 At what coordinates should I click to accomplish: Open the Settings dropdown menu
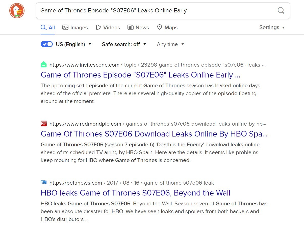(x=272, y=27)
